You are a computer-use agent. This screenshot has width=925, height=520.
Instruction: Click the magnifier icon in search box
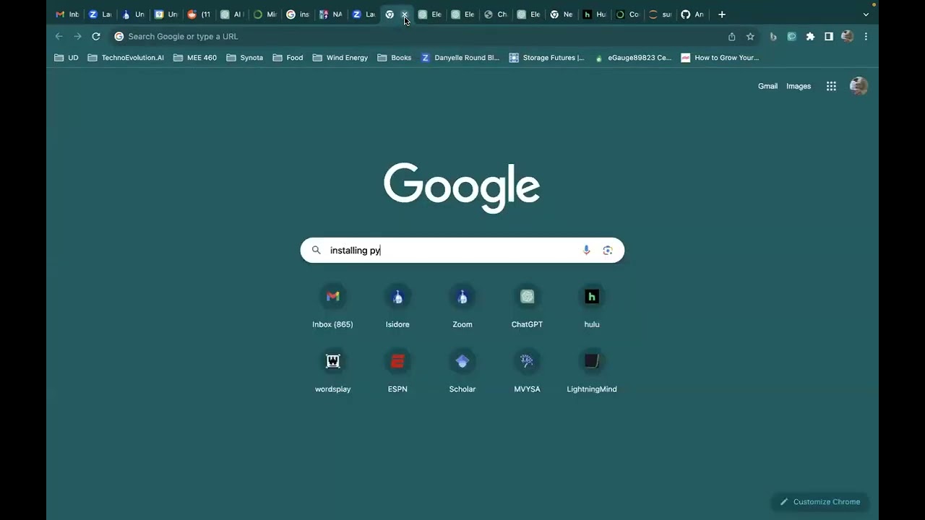[x=316, y=250]
